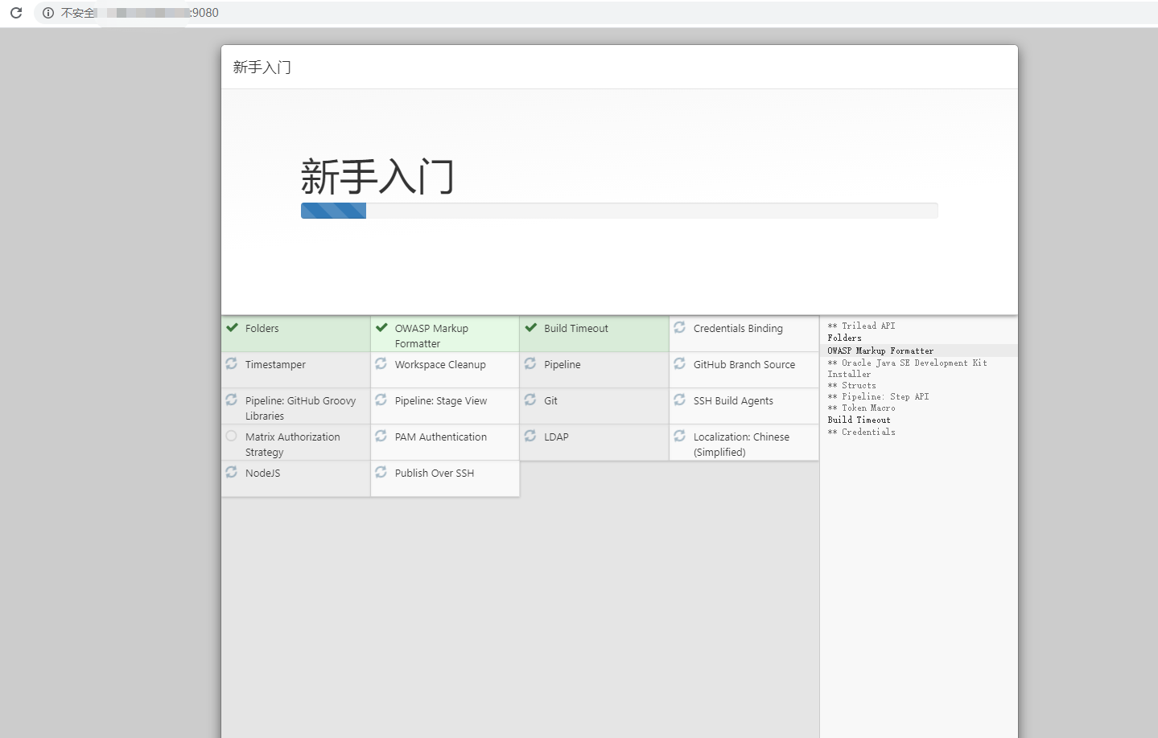Click the checkmark beside OWASP Markup Formatter

pyautogui.click(x=381, y=327)
